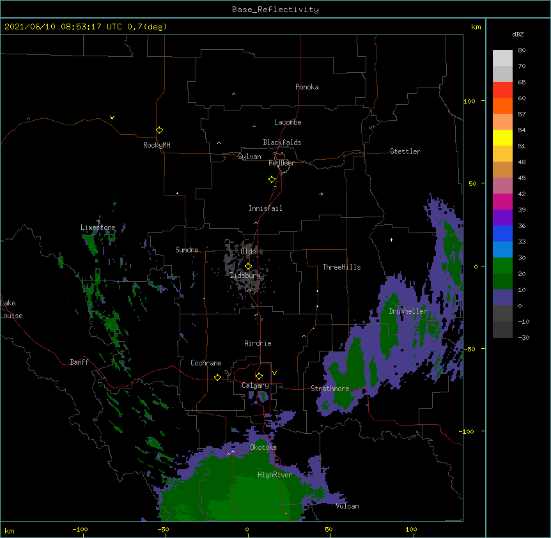Click the Okotoks town label
This screenshot has width=551, height=538.
pyautogui.click(x=263, y=447)
